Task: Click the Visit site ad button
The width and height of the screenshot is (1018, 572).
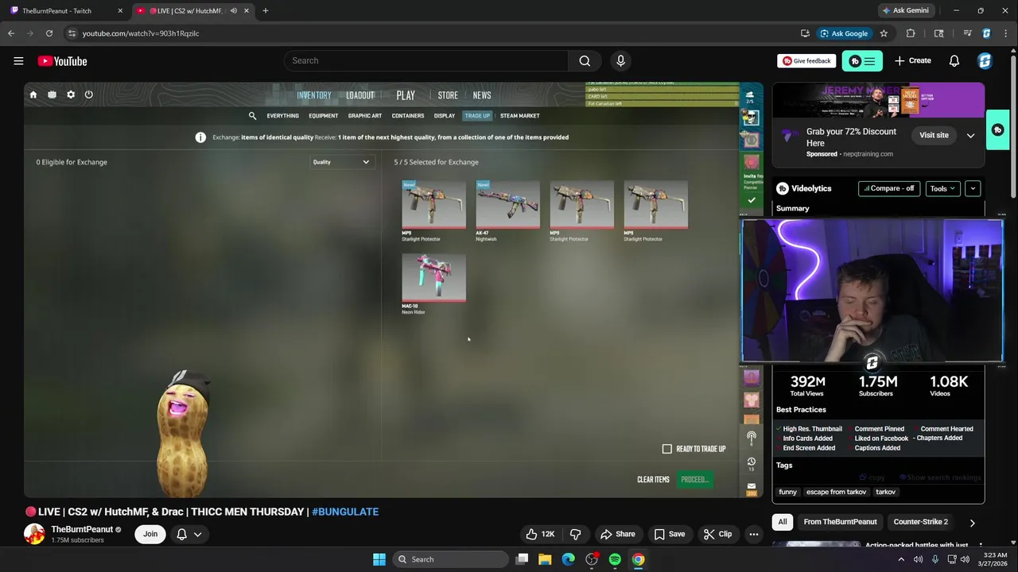Action: (x=934, y=135)
